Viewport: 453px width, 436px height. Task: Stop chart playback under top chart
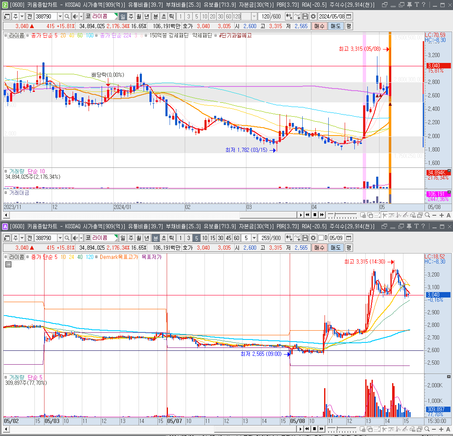pyautogui.click(x=314, y=215)
